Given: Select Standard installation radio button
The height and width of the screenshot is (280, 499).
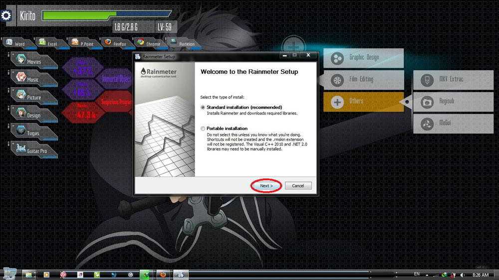Looking at the screenshot, I should click(203, 108).
